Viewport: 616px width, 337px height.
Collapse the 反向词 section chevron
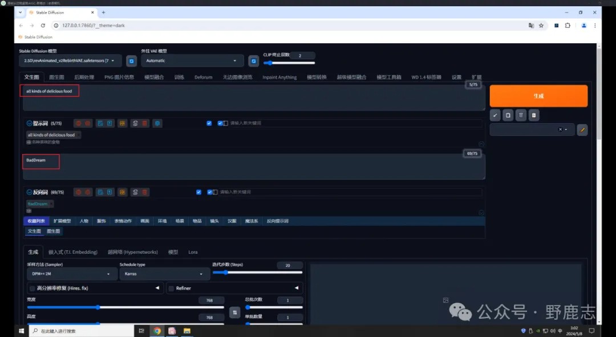30,192
